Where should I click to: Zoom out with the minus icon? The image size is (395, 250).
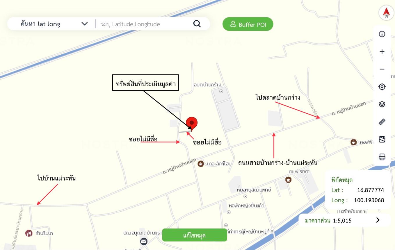click(x=382, y=69)
